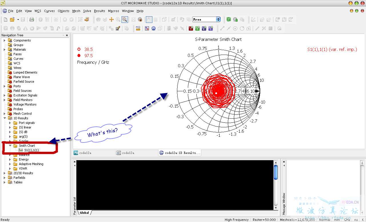The image size is (366, 222).
Task: Click the pencil edit icon
Action: click(118, 28)
